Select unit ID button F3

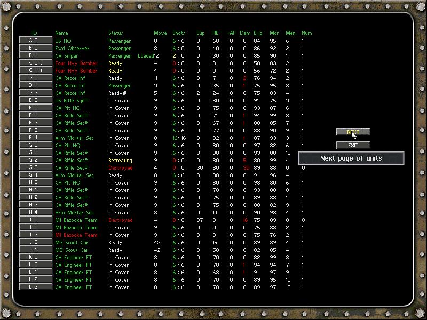point(36,130)
